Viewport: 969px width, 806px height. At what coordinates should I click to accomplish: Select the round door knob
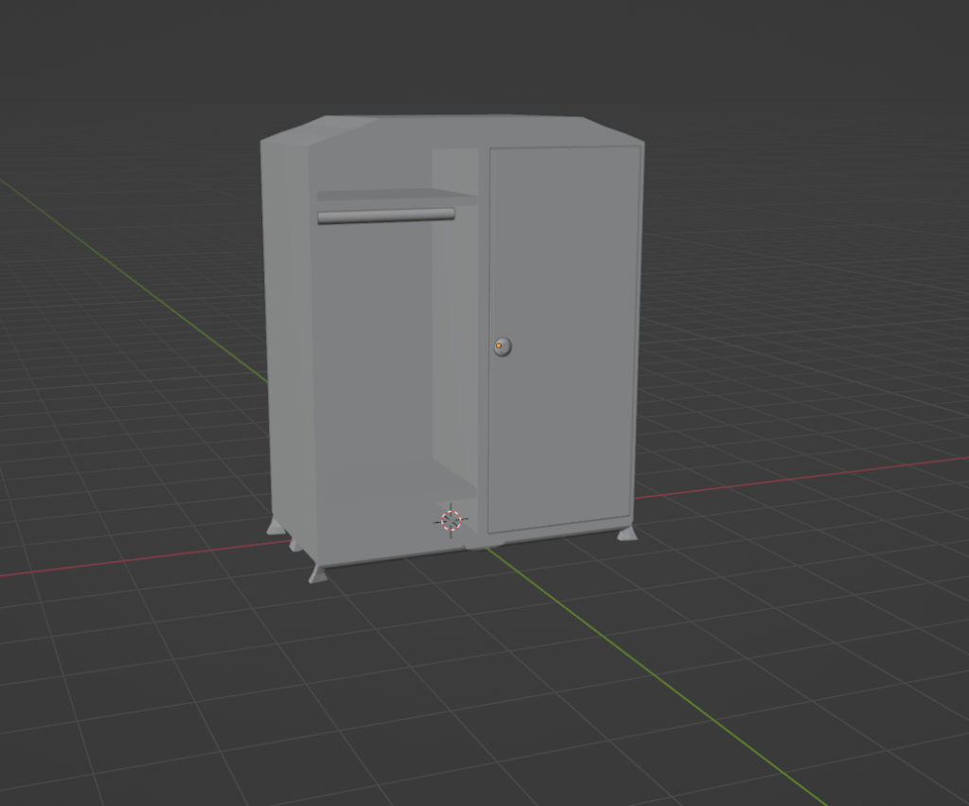(x=503, y=346)
